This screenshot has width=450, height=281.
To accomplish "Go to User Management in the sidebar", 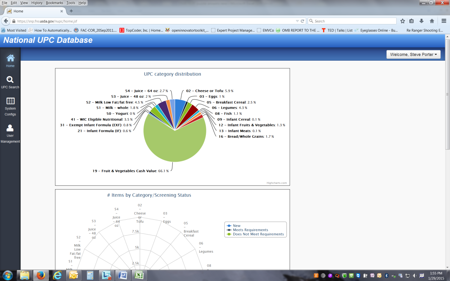I will (10, 134).
